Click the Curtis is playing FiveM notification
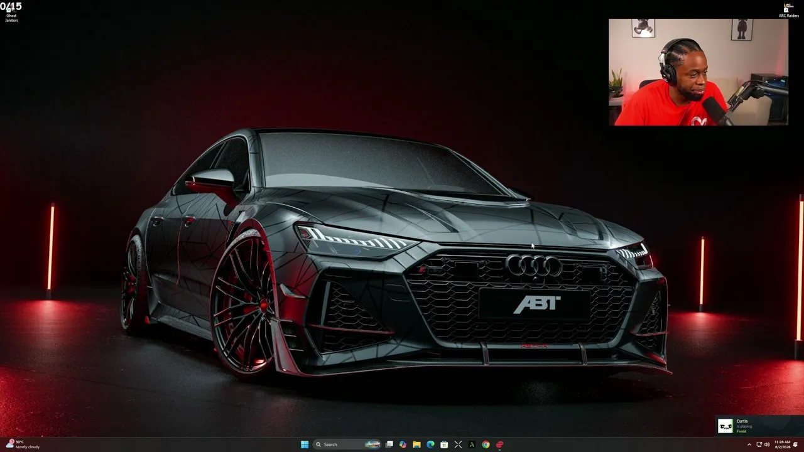The height and width of the screenshot is (452, 804). [759, 426]
